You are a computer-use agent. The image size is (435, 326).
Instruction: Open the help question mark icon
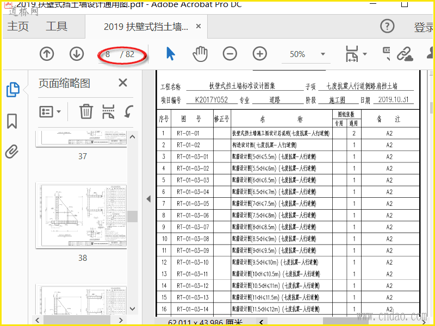(387, 26)
